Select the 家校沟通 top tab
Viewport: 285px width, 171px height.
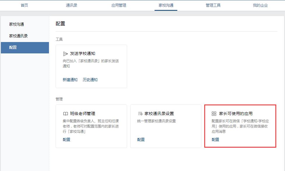166,5
